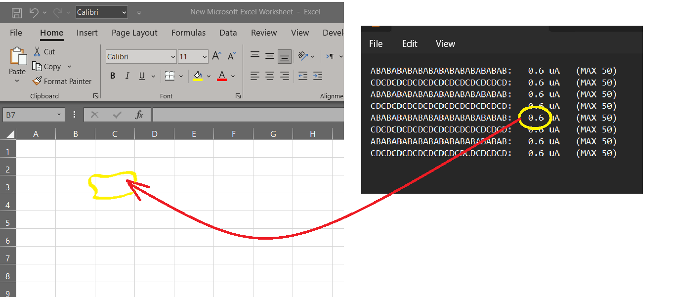Click the Increase Font Size icon
This screenshot has height=297, width=674.
click(x=215, y=55)
